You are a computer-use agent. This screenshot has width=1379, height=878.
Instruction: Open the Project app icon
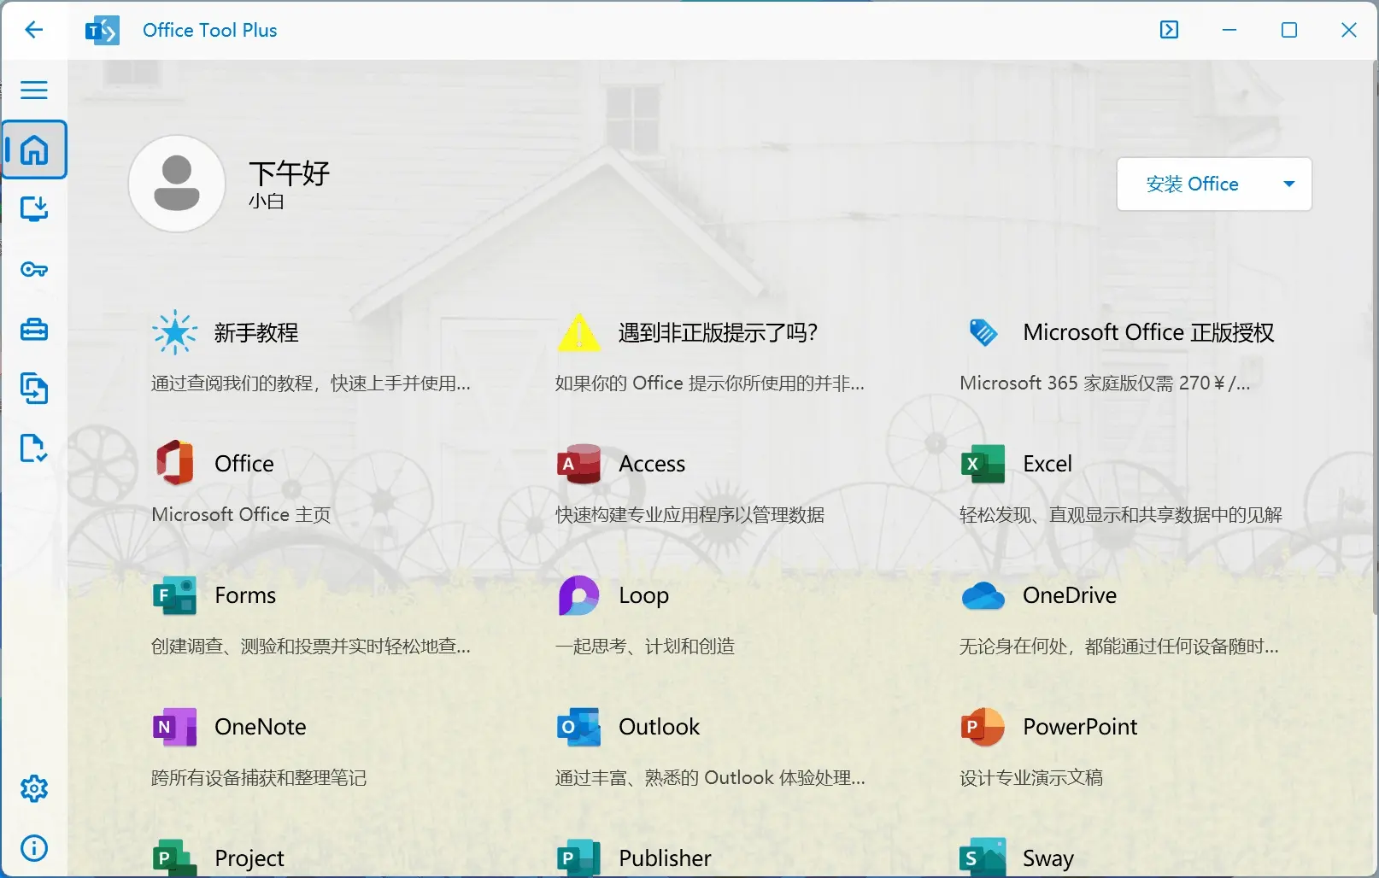(x=174, y=858)
